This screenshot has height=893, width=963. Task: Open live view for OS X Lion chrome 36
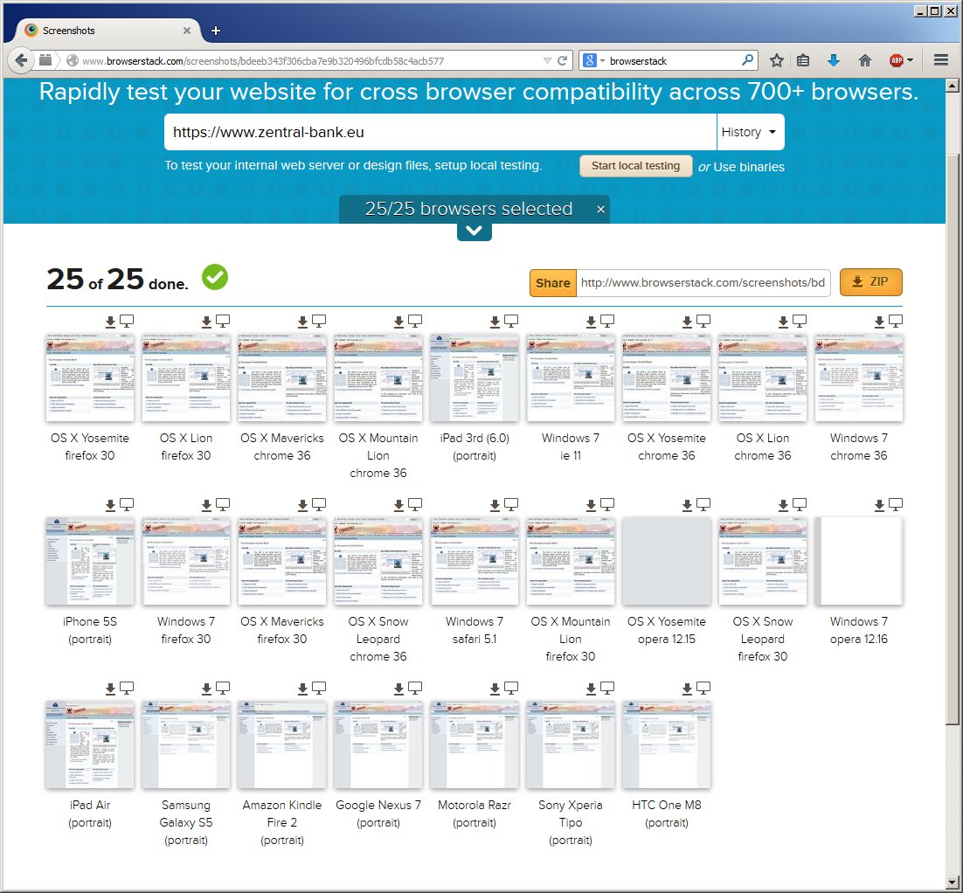click(800, 321)
